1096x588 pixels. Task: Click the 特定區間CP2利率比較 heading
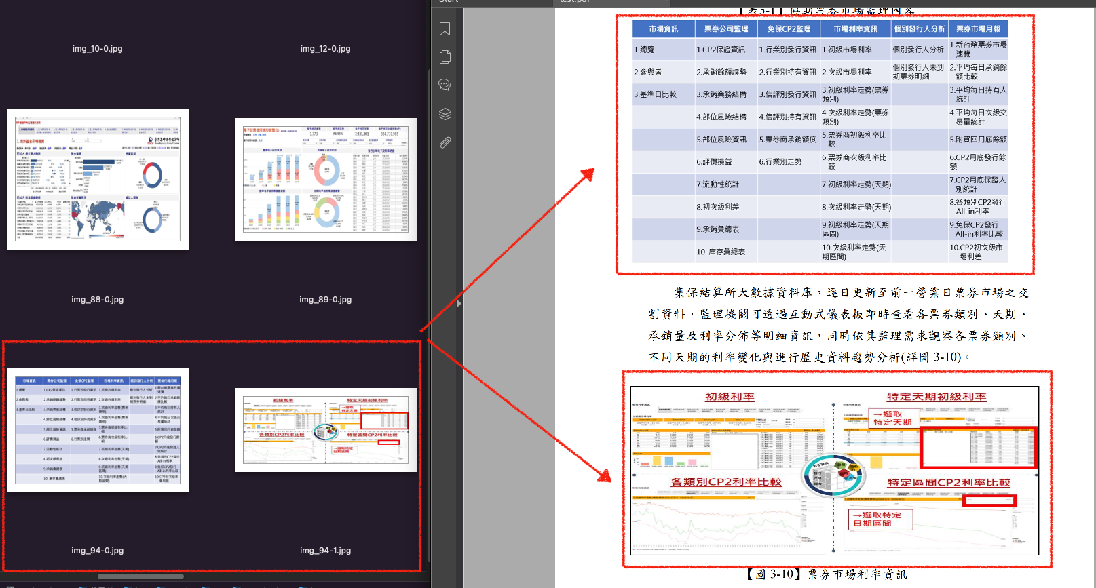pos(949,482)
